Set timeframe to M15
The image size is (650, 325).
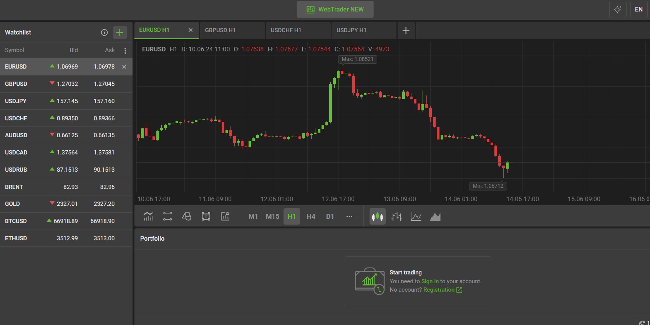click(273, 217)
